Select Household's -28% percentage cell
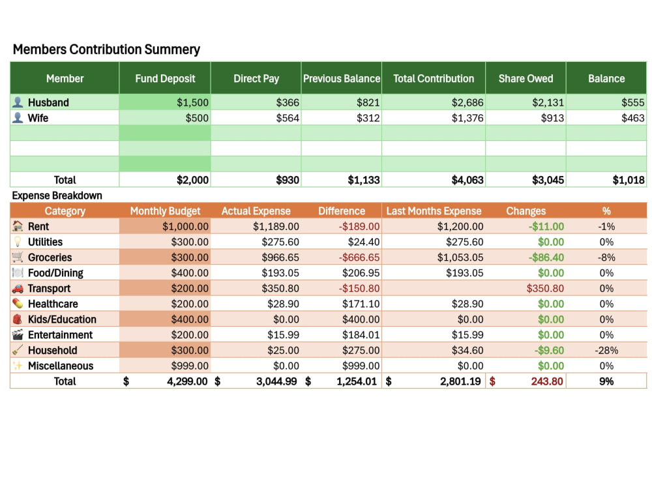The width and height of the screenshot is (652, 489). [606, 350]
